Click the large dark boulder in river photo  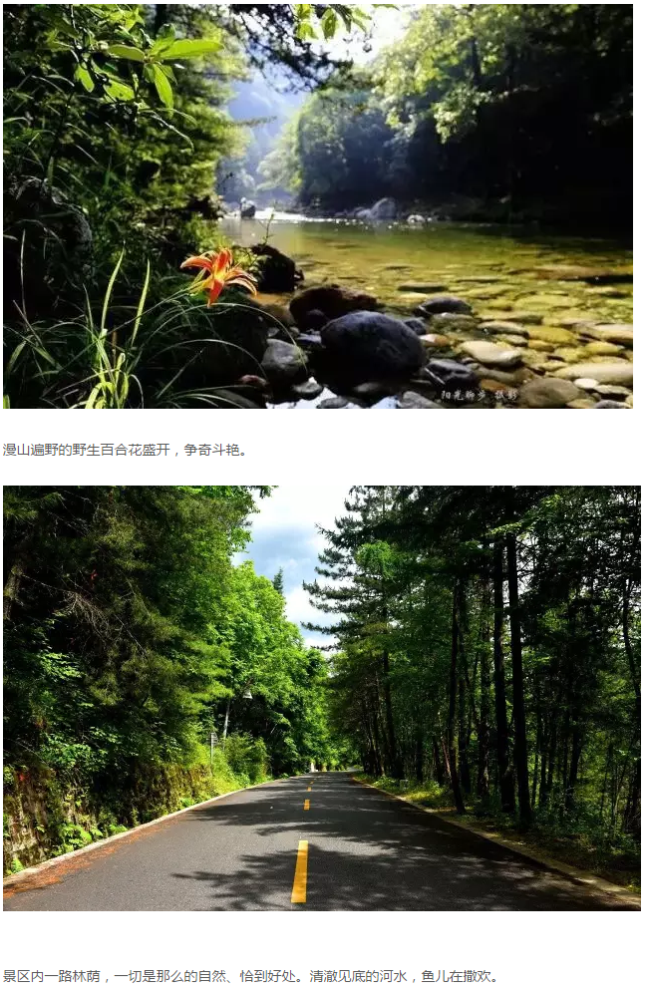(371, 348)
